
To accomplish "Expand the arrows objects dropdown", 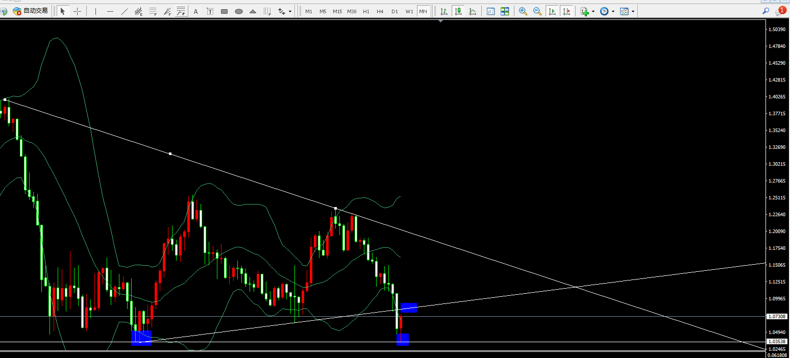I will point(290,11).
